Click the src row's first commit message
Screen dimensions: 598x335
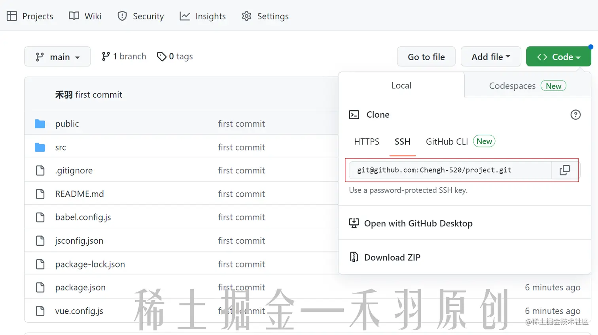241,147
